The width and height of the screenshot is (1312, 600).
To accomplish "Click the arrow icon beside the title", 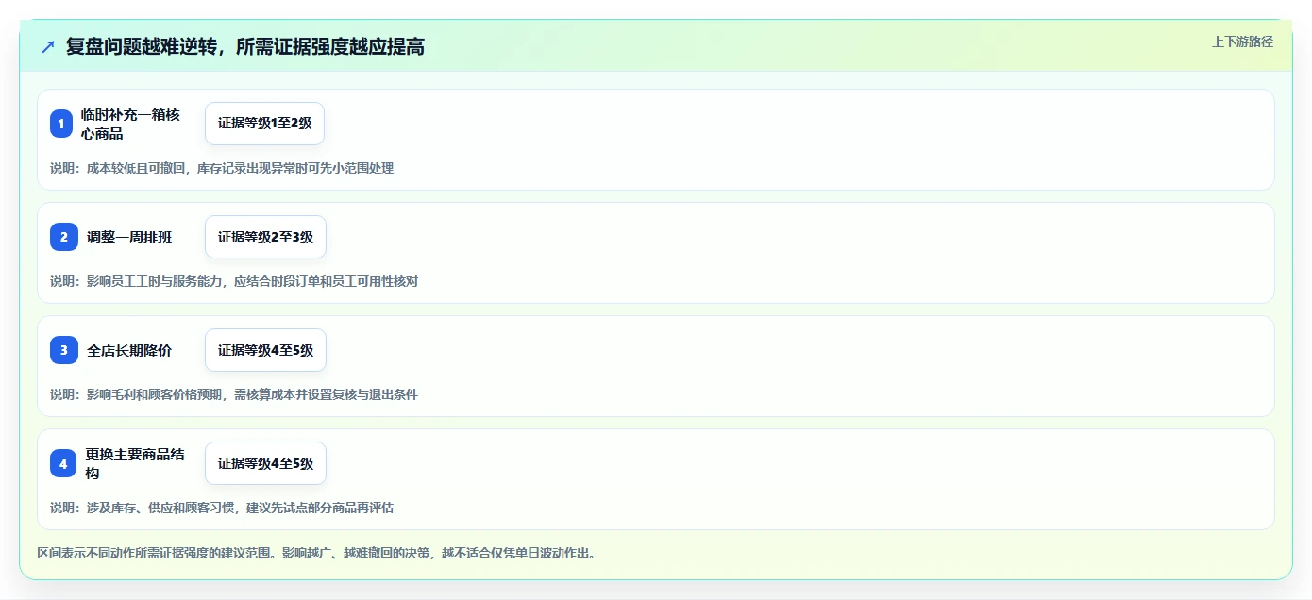I will pyautogui.click(x=48, y=46).
